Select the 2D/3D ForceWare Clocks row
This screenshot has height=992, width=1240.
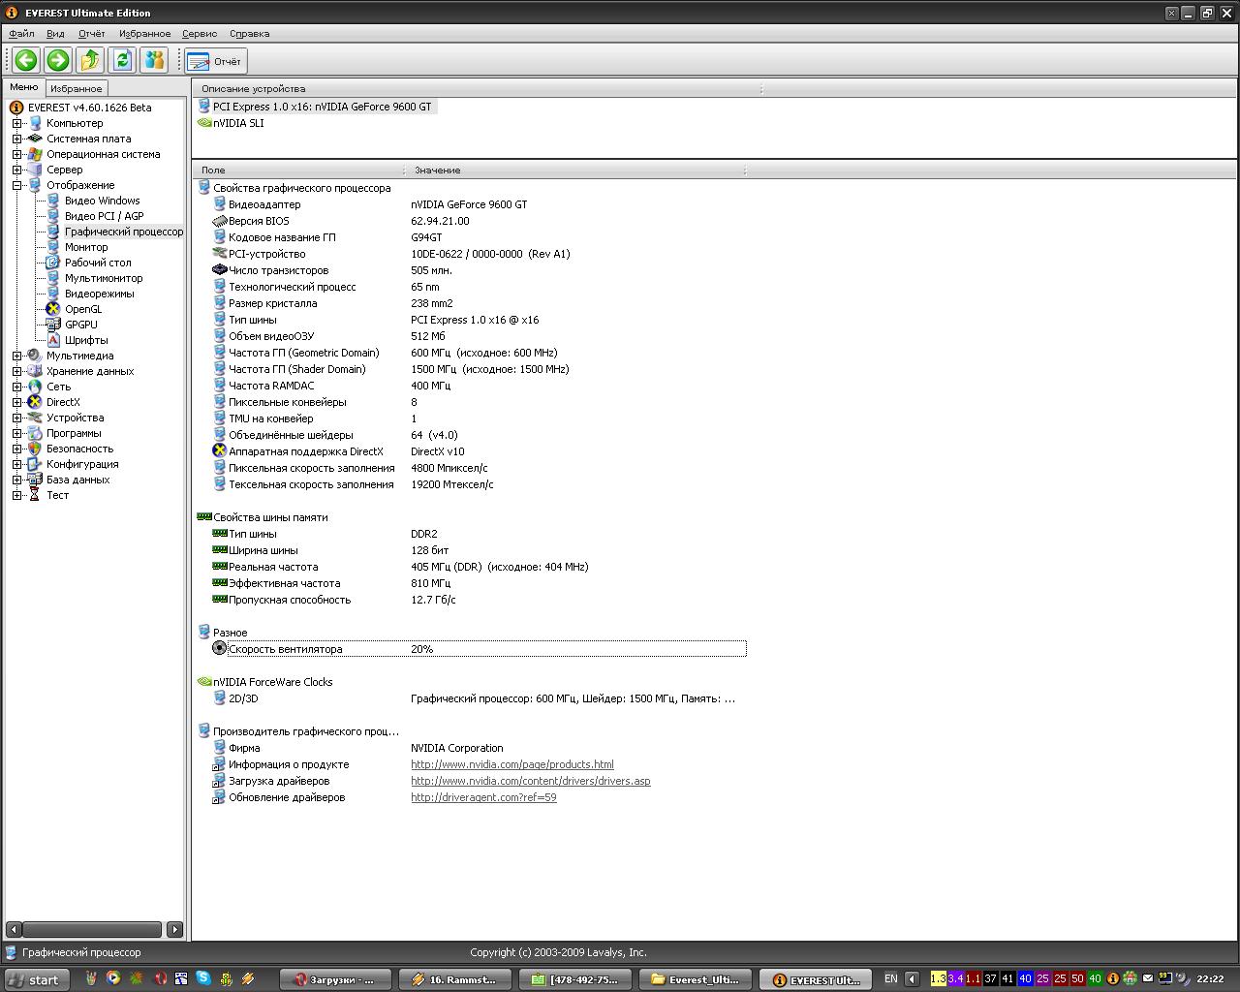coord(474,698)
